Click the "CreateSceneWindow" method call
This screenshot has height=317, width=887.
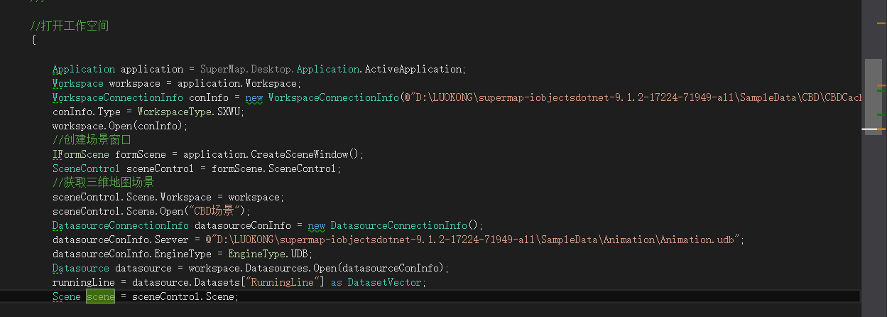[299, 154]
